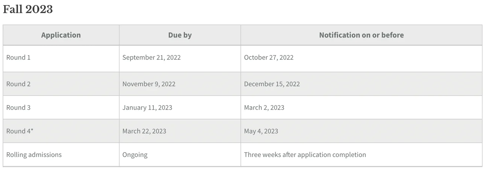The height and width of the screenshot is (169, 484).
Task: Select the Ongoing due by cell
Action: 135,155
